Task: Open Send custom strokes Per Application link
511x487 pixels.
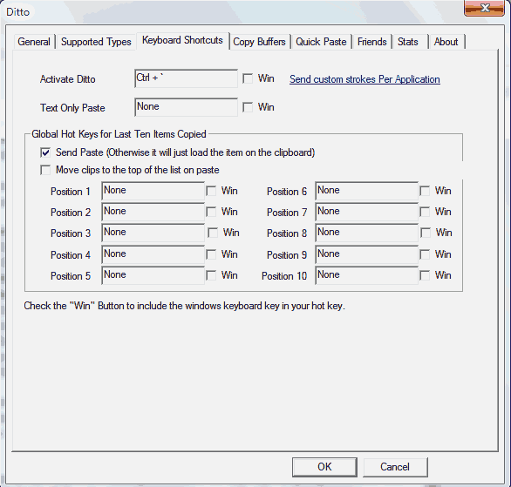Action: (365, 79)
